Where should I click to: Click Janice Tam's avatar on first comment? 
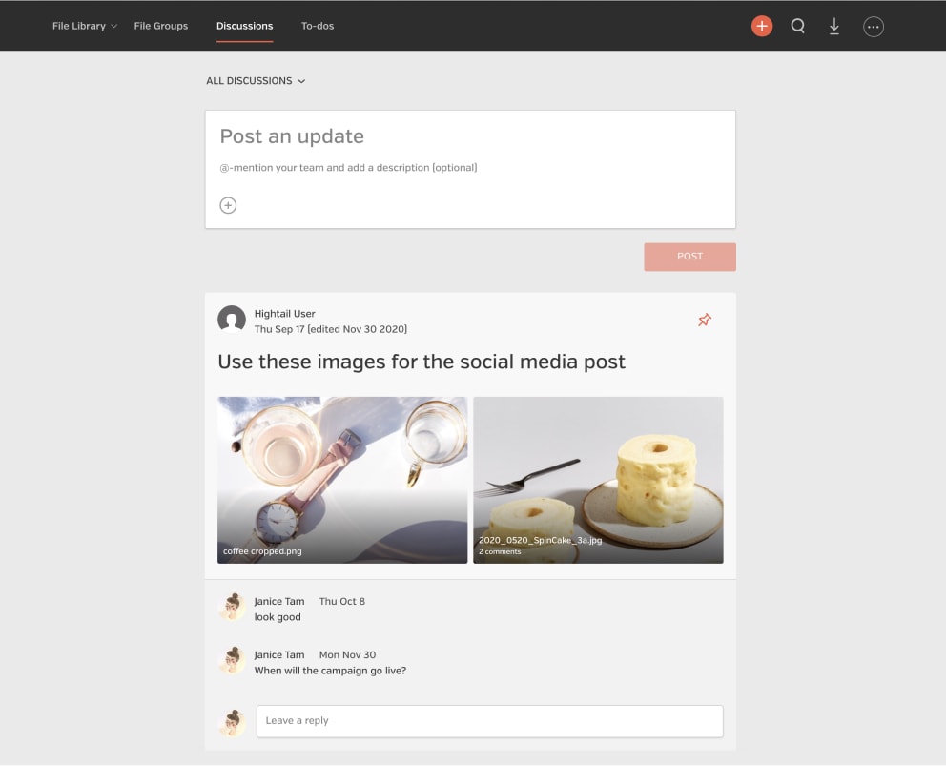pyautogui.click(x=232, y=608)
